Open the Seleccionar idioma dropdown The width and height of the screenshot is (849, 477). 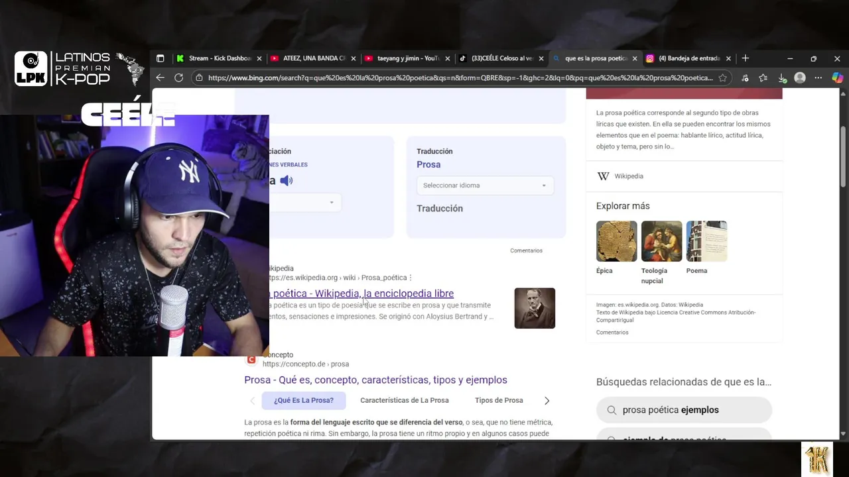(485, 185)
